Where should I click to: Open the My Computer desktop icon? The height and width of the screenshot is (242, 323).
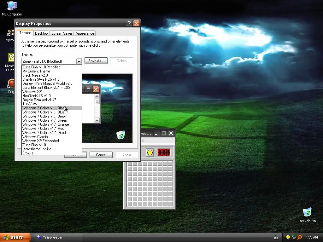click(x=12, y=9)
